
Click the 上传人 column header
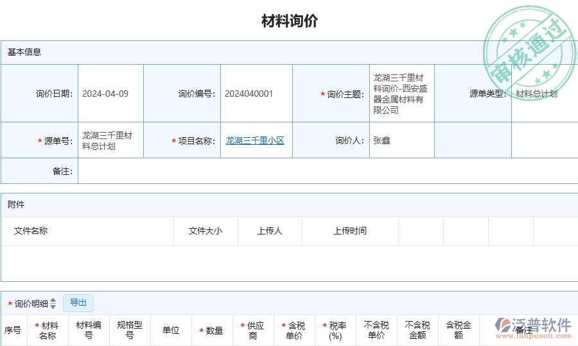[270, 231]
